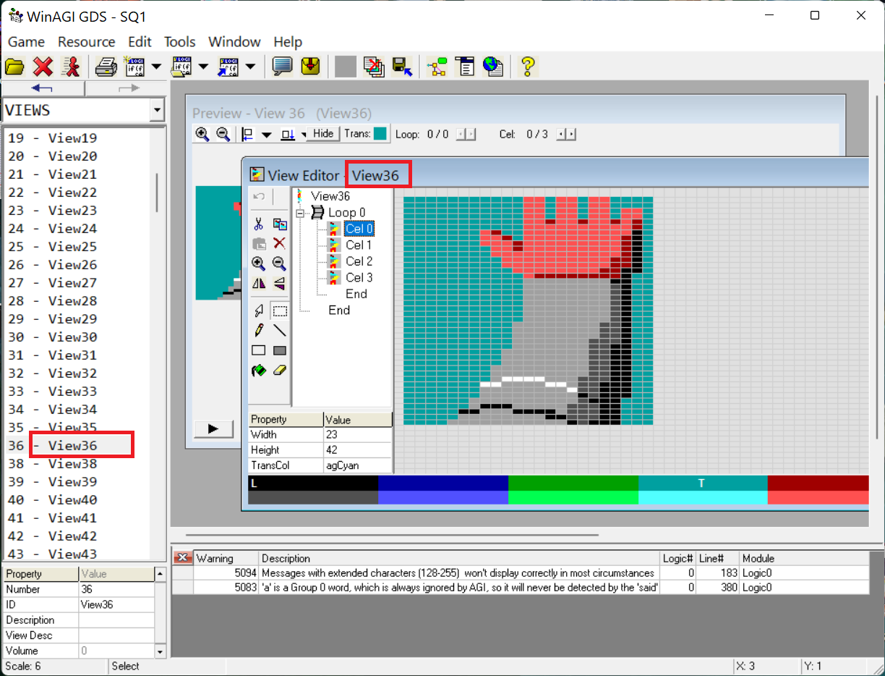Open the dropdown arrow beside new resource icon
The image size is (885, 676).
(156, 67)
